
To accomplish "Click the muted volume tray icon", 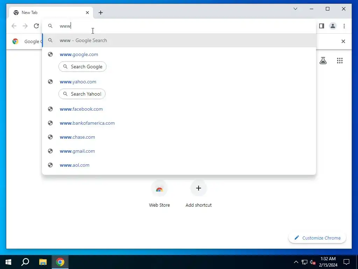I will point(313,262).
